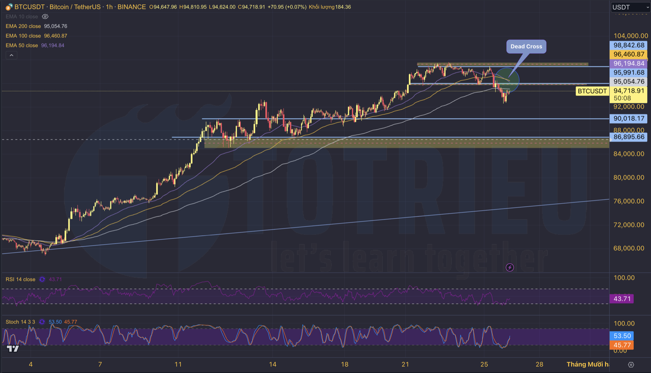Click the 104,000.00 price axis label
Viewport: 651px width, 373px height.
click(631, 36)
